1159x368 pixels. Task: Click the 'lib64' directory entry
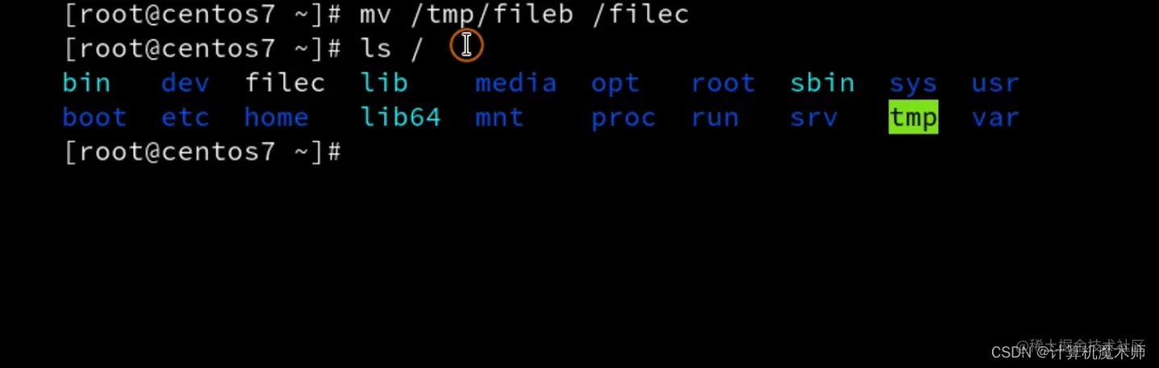pyautogui.click(x=401, y=118)
